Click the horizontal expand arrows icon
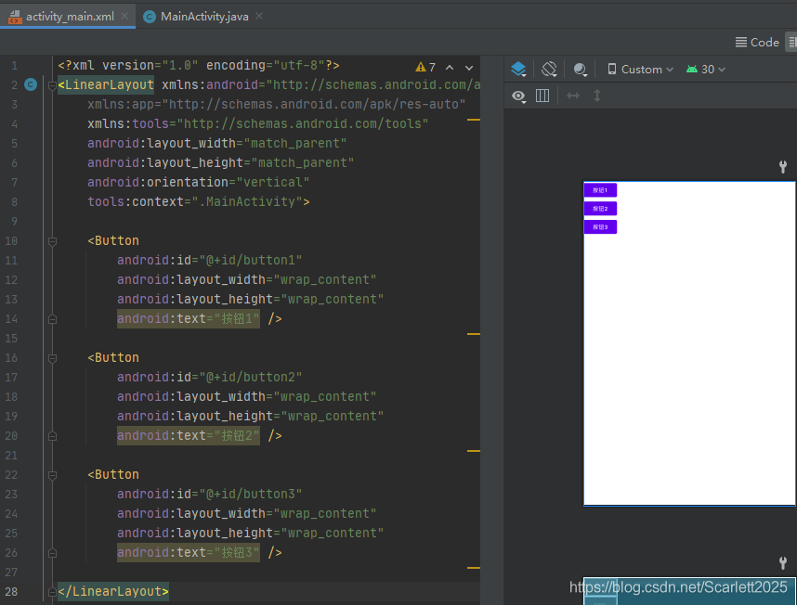The width and height of the screenshot is (797, 605). [x=573, y=96]
